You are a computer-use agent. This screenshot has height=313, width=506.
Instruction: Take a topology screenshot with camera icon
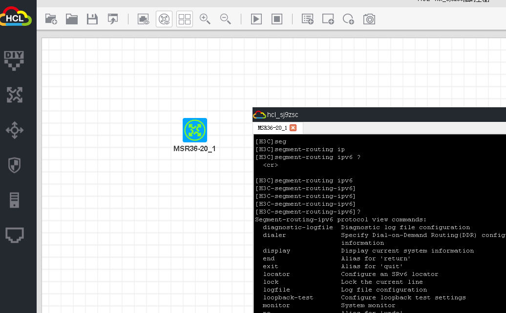click(x=369, y=19)
